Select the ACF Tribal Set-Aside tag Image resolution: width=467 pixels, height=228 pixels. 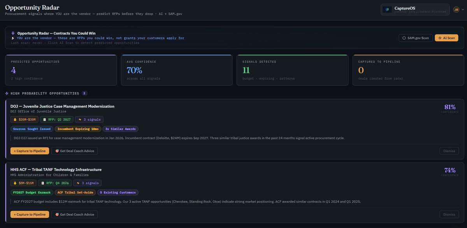coord(75,192)
